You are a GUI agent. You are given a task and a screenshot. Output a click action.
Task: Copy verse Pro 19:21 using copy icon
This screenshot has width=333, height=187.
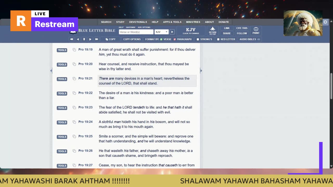point(74,79)
